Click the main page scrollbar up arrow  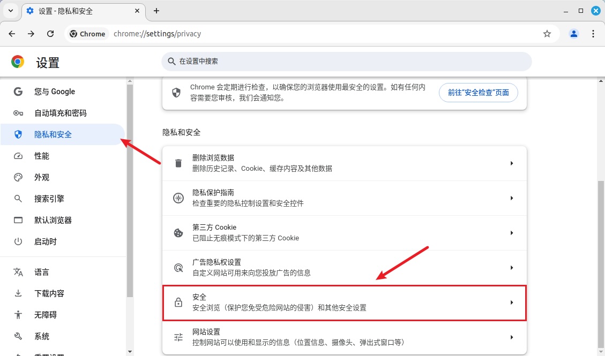pos(601,81)
